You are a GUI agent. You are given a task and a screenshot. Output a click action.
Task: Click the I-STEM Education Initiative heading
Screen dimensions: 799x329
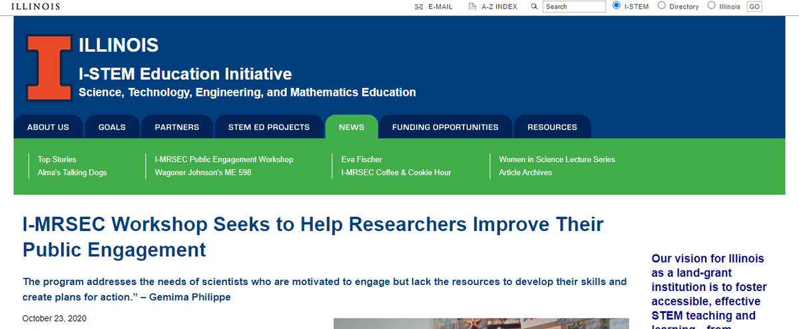tap(185, 73)
